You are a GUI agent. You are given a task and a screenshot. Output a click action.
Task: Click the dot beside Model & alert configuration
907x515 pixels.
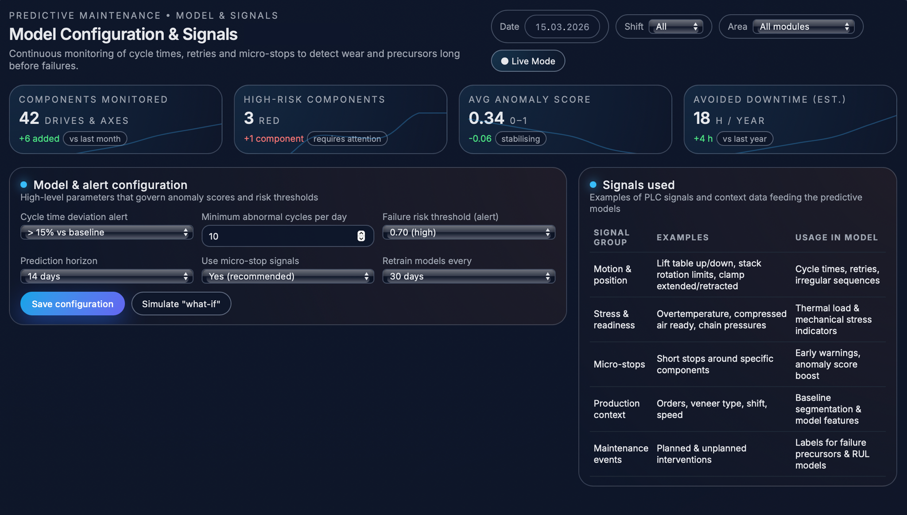pyautogui.click(x=24, y=184)
